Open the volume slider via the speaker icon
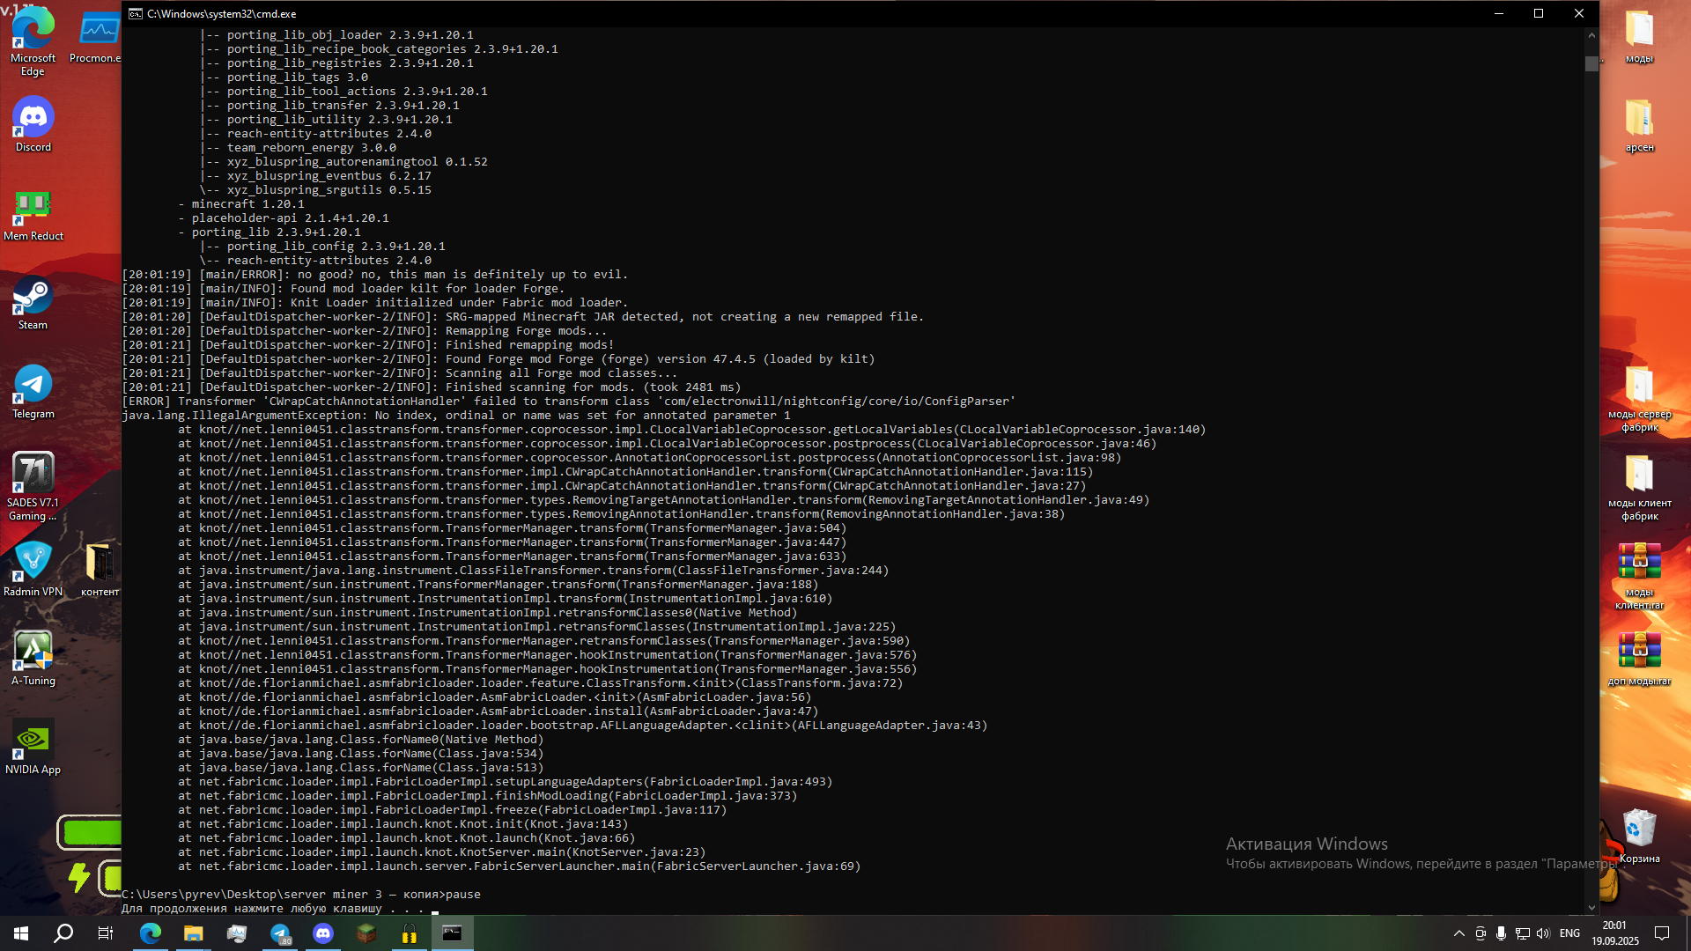Screen dimensions: 1691x951 [1543, 933]
